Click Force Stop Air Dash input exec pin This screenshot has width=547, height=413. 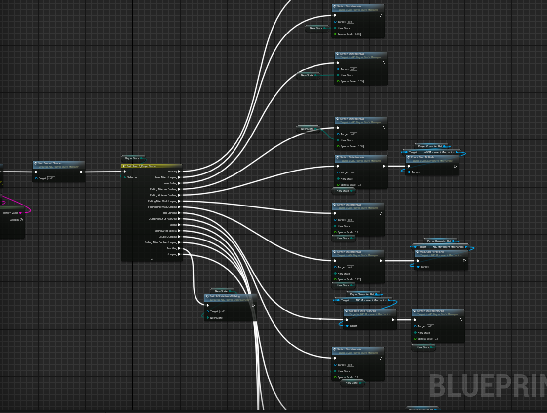pos(409,166)
